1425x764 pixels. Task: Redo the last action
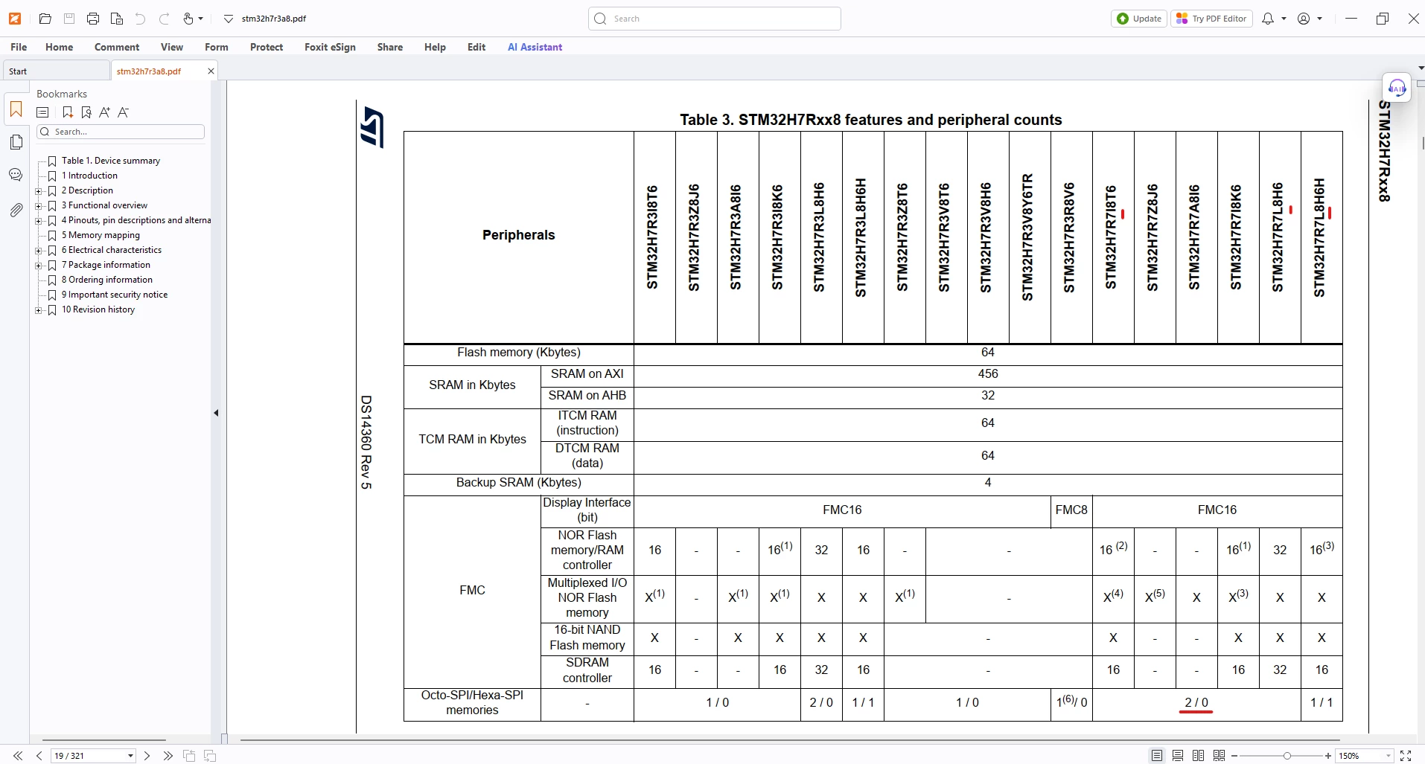[x=165, y=19]
